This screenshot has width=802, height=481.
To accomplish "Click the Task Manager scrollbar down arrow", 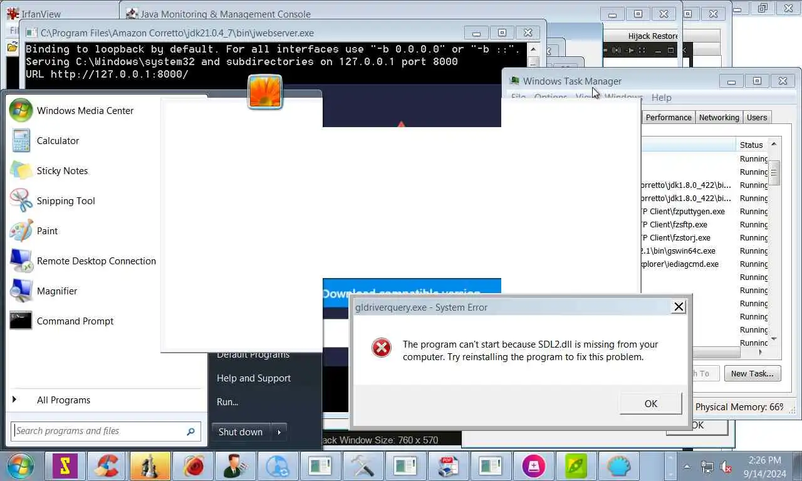I will pyautogui.click(x=774, y=339).
